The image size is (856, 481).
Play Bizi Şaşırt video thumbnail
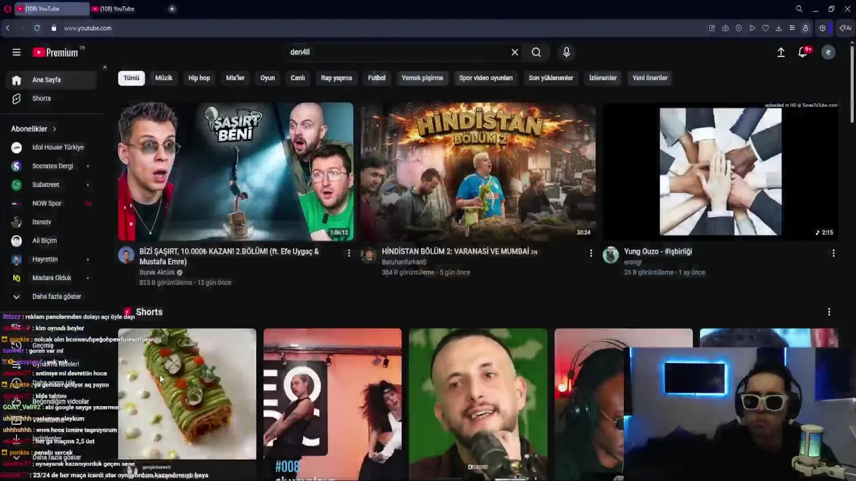(x=235, y=171)
